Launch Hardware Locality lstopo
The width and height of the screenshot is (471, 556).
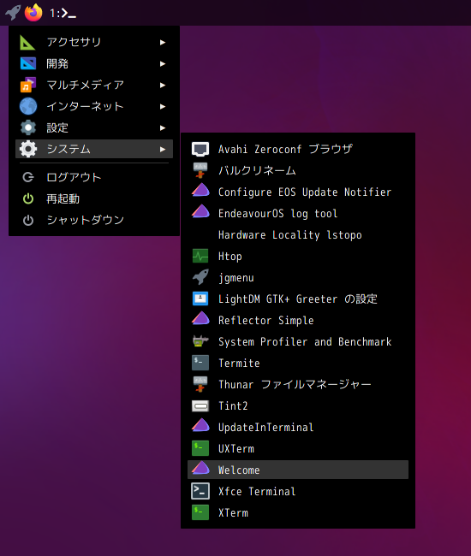pyautogui.click(x=298, y=234)
